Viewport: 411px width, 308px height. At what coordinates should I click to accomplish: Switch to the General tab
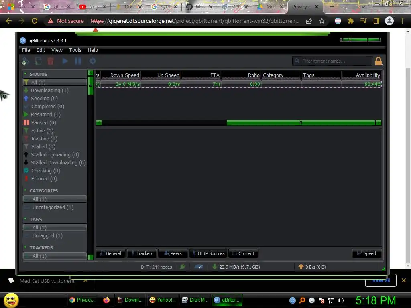111,253
